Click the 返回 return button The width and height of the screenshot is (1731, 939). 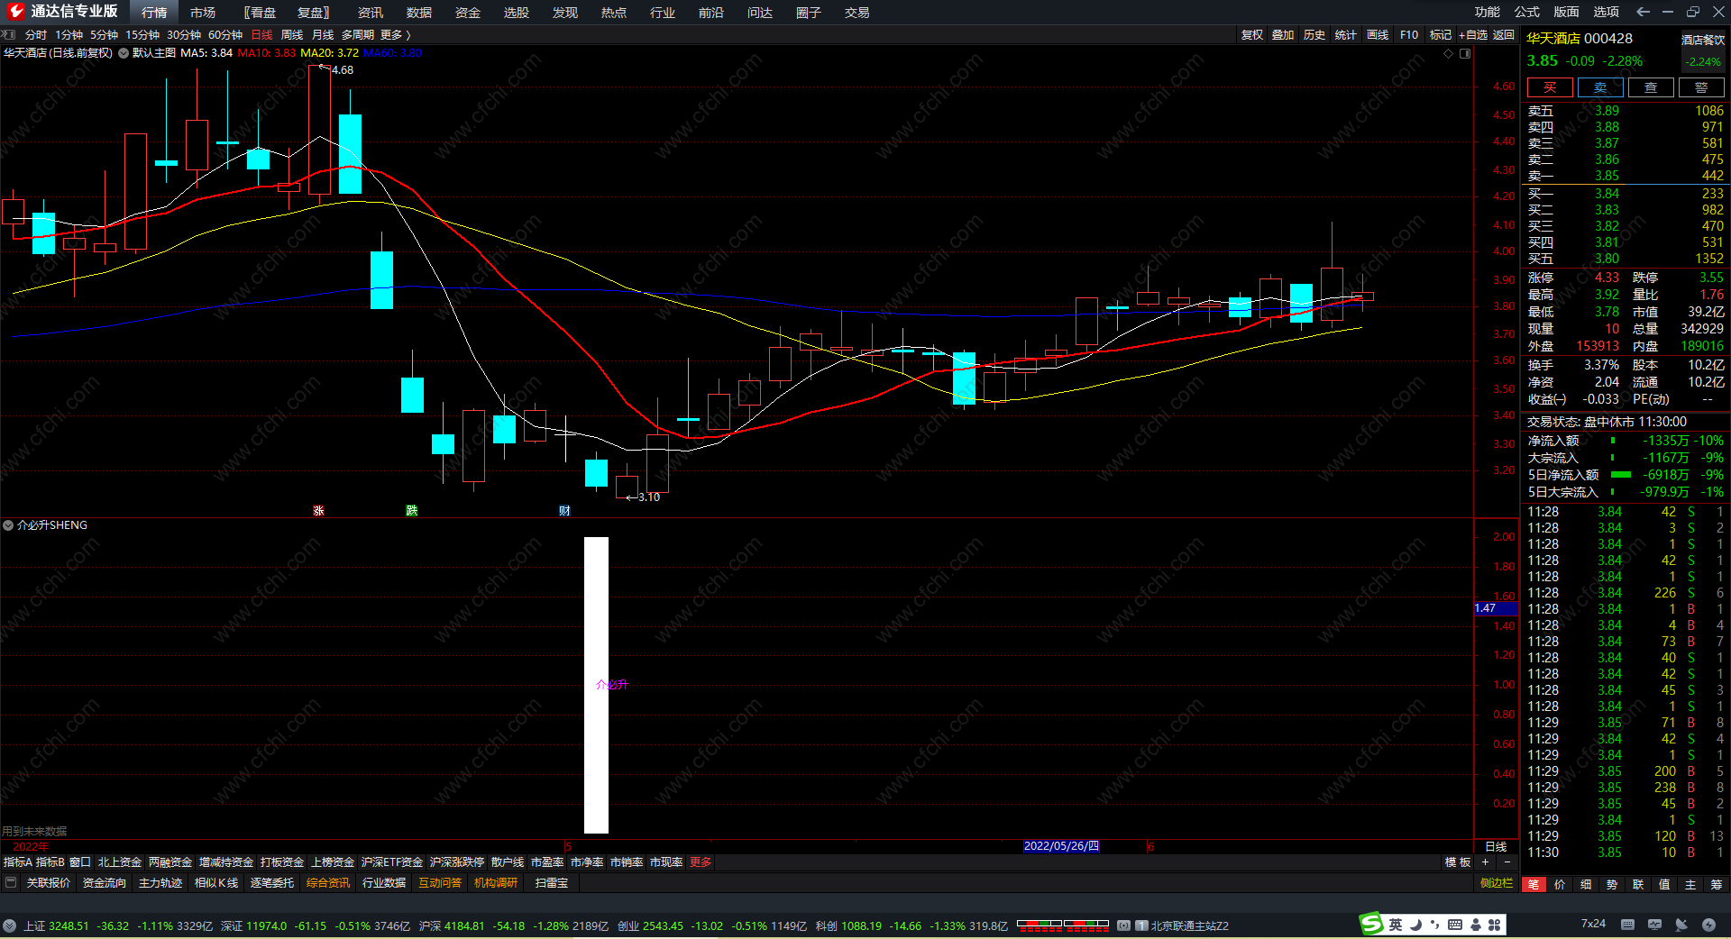[x=1504, y=34]
